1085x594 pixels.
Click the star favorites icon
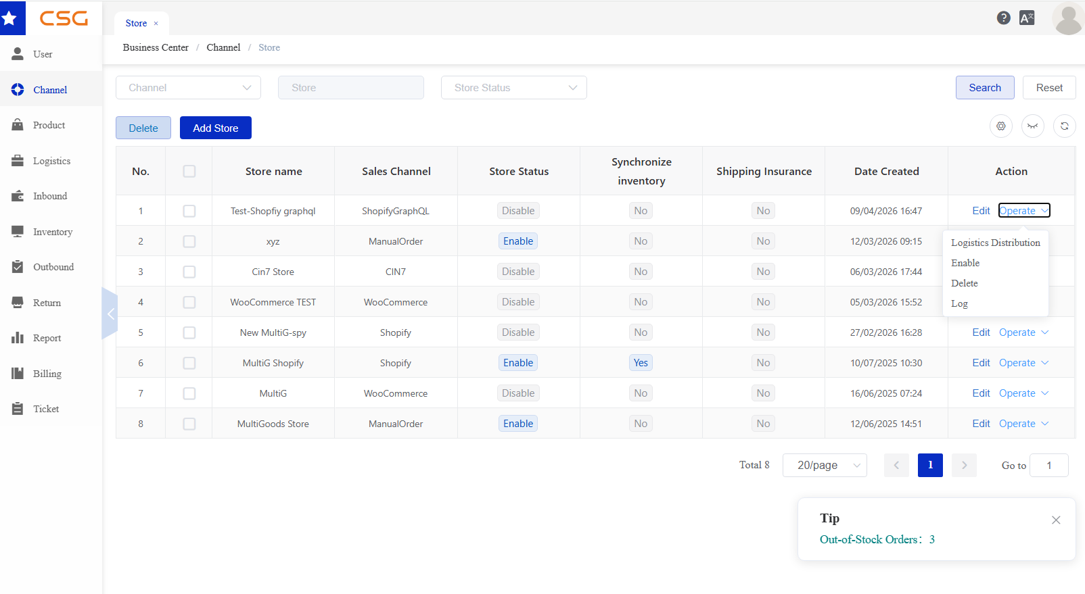tap(9, 18)
